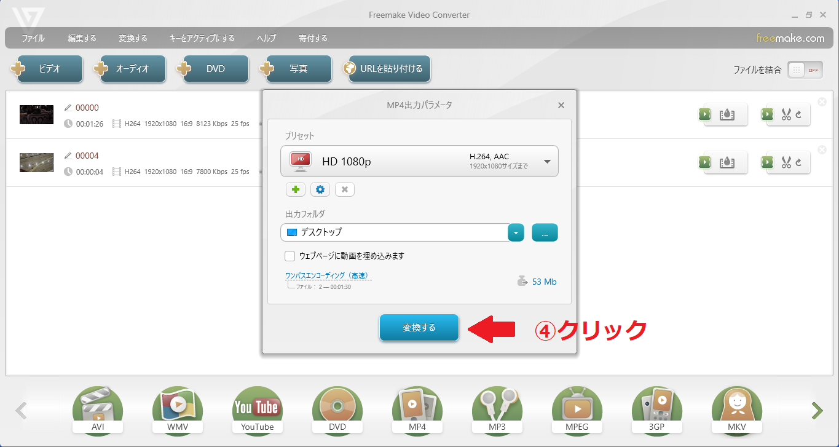Rename file 00000 with pencil icon
Screen dimensions: 839x447
click(x=68, y=108)
